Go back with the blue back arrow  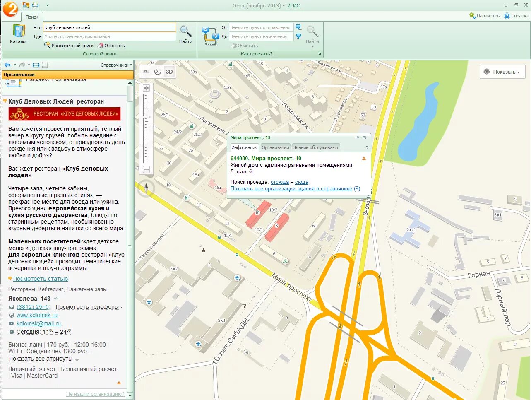pos(7,65)
